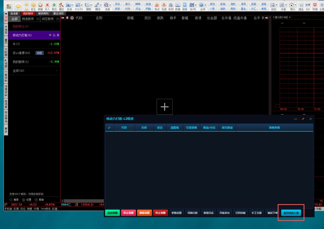The height and width of the screenshot is (229, 324).
Task: Expand the 周期 dropdown arrow
Action: [x=91, y=5]
